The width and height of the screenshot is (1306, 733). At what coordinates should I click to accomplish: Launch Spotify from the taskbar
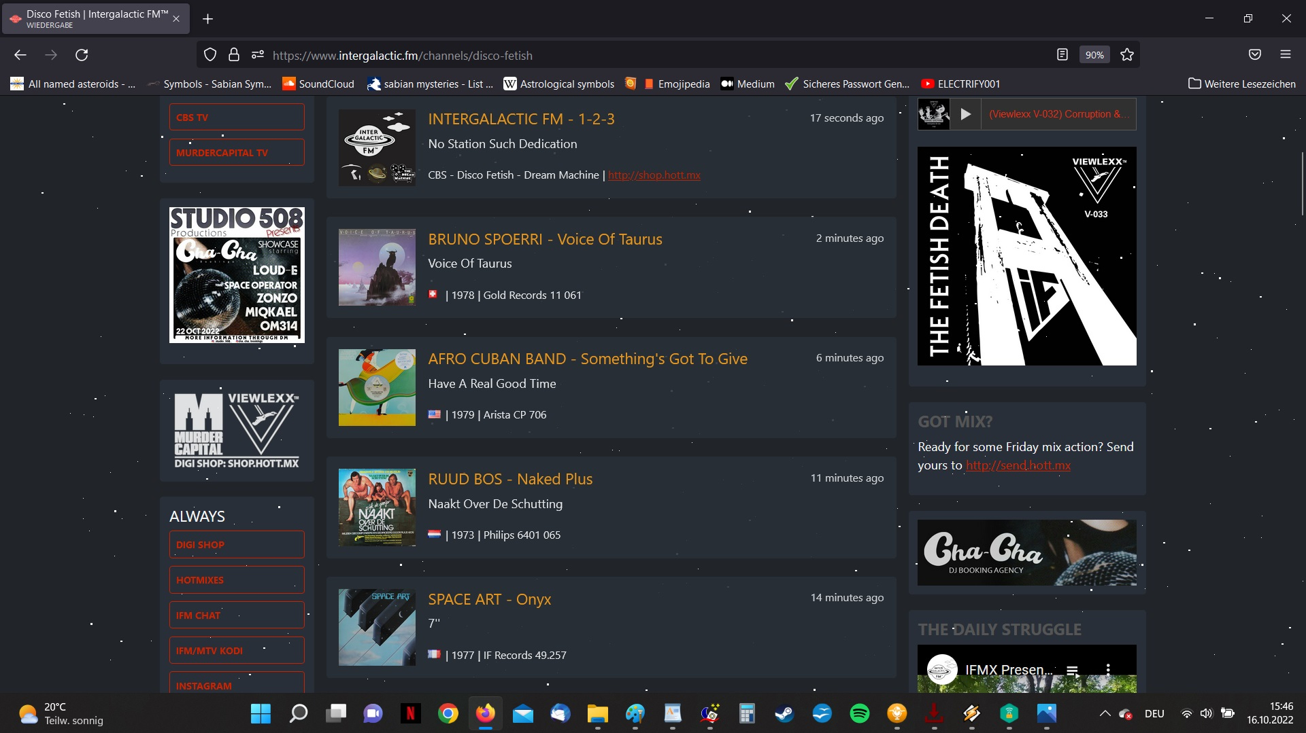coord(859,713)
